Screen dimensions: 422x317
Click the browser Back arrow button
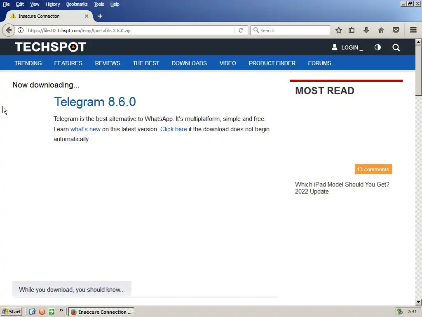(9, 30)
